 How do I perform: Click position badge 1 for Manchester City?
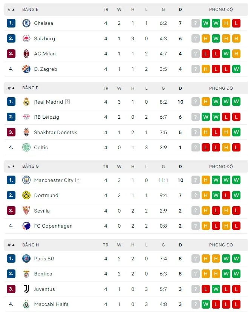point(11,180)
